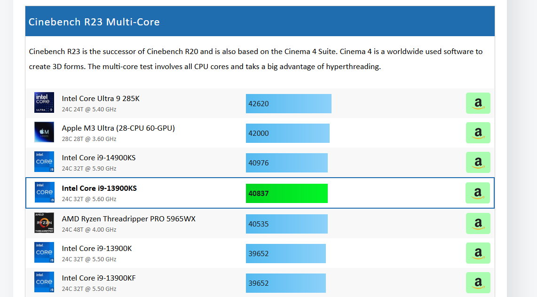This screenshot has height=297, width=537.
Task: Click the Intel Core i9-14900KS logo thumbnail
Action: (44, 162)
